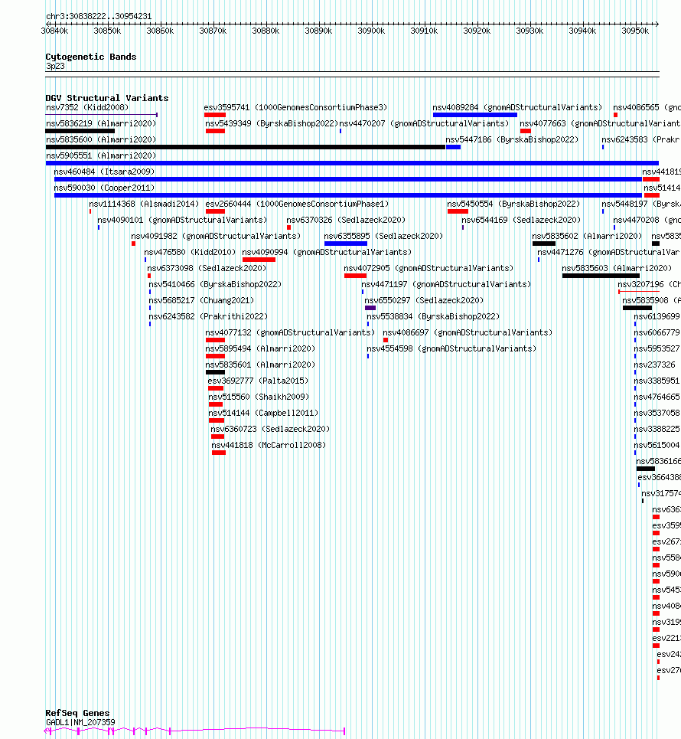Image resolution: width=681 pixels, height=739 pixels.
Task: Click nsv5447186 (ByrskaBishop2022) label
Action: [512, 139]
